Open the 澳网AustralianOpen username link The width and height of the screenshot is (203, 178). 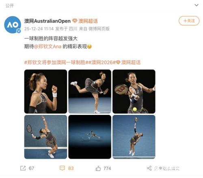tap(48, 21)
